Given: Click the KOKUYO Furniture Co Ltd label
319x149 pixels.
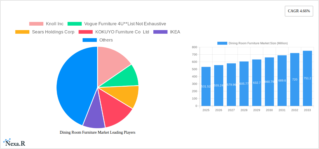Looking at the screenshot, I should click(122, 32).
